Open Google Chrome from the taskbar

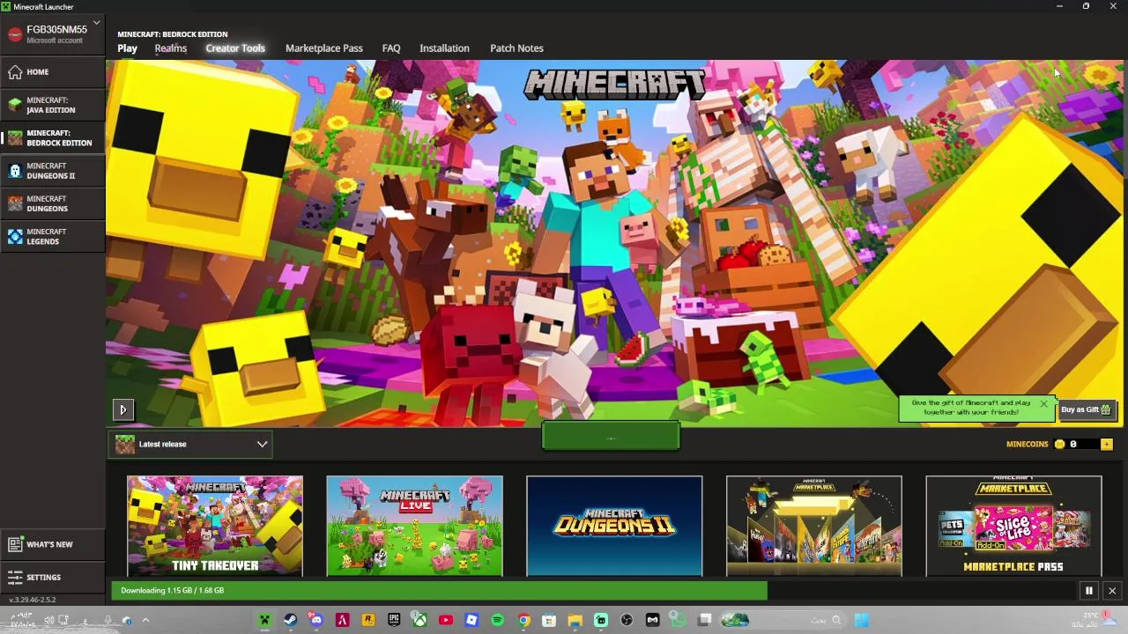click(x=523, y=620)
